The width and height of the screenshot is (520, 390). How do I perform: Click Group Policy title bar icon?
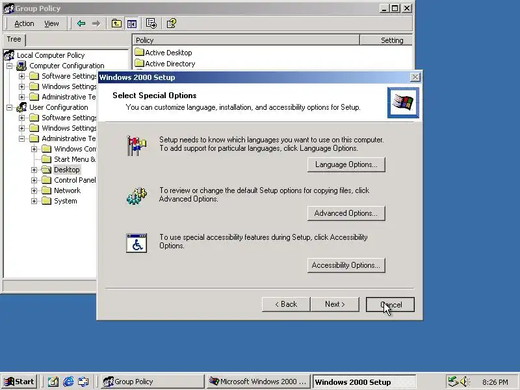(9, 8)
